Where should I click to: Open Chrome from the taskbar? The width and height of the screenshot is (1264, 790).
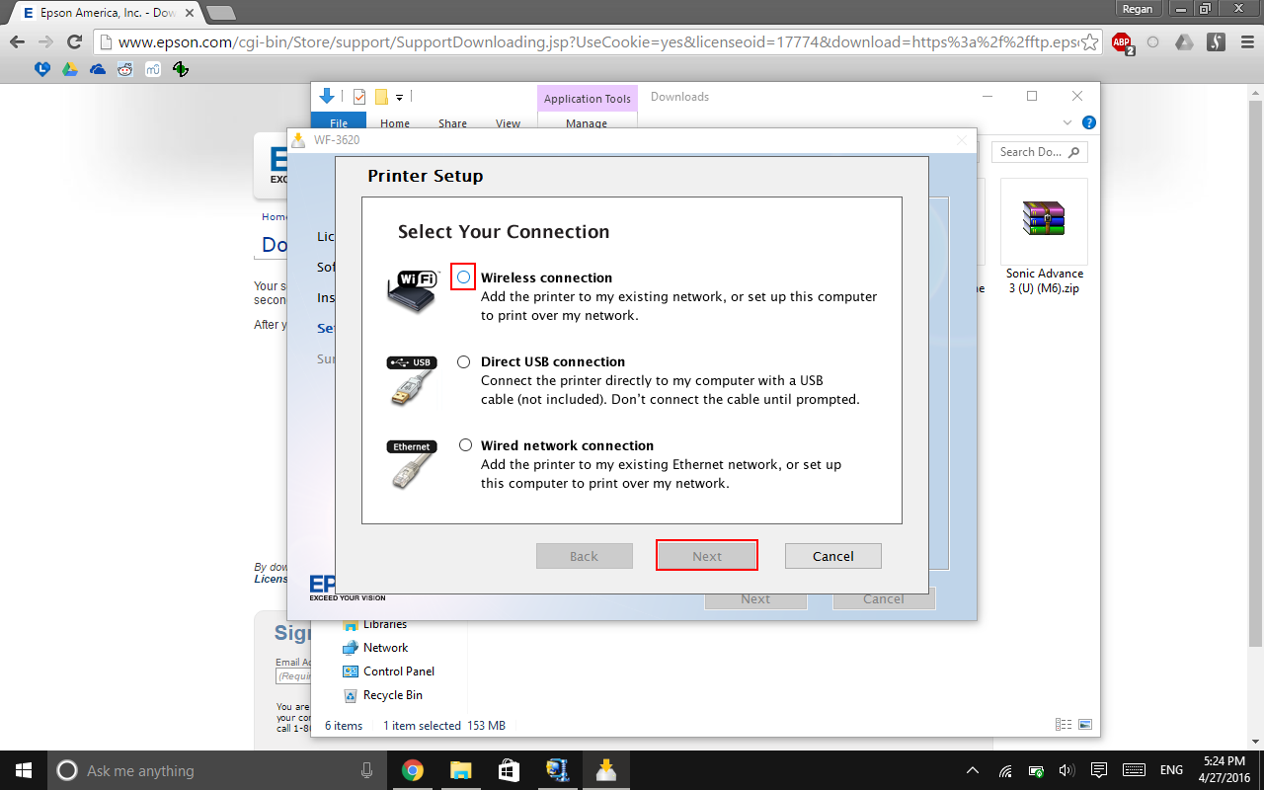coord(413,770)
